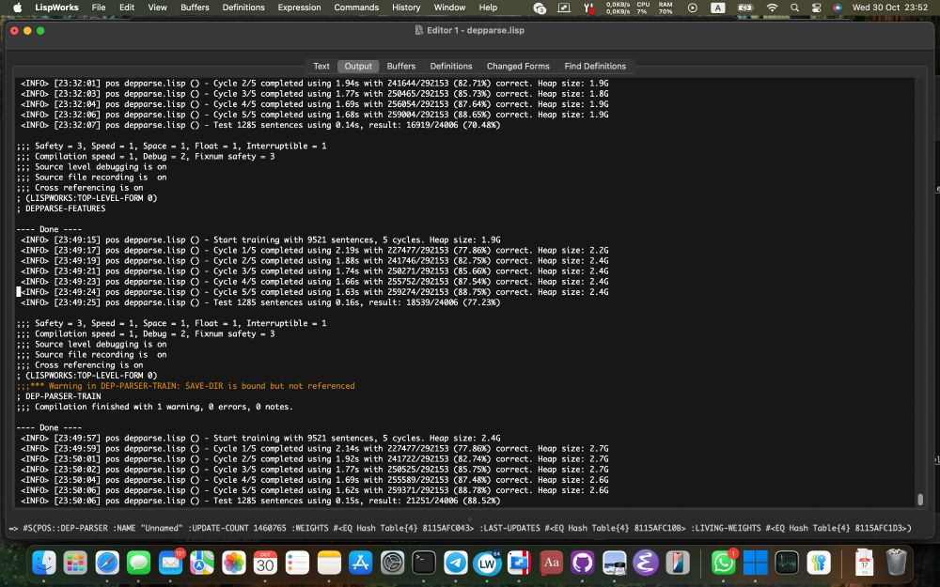The height and width of the screenshot is (587, 940).
Task: Open the Commands menu
Action: pyautogui.click(x=356, y=8)
